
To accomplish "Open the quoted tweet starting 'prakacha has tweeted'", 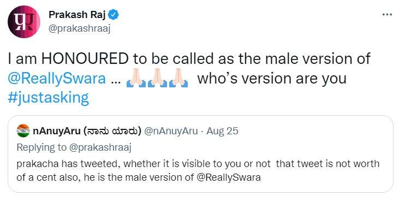I will (x=200, y=154).
